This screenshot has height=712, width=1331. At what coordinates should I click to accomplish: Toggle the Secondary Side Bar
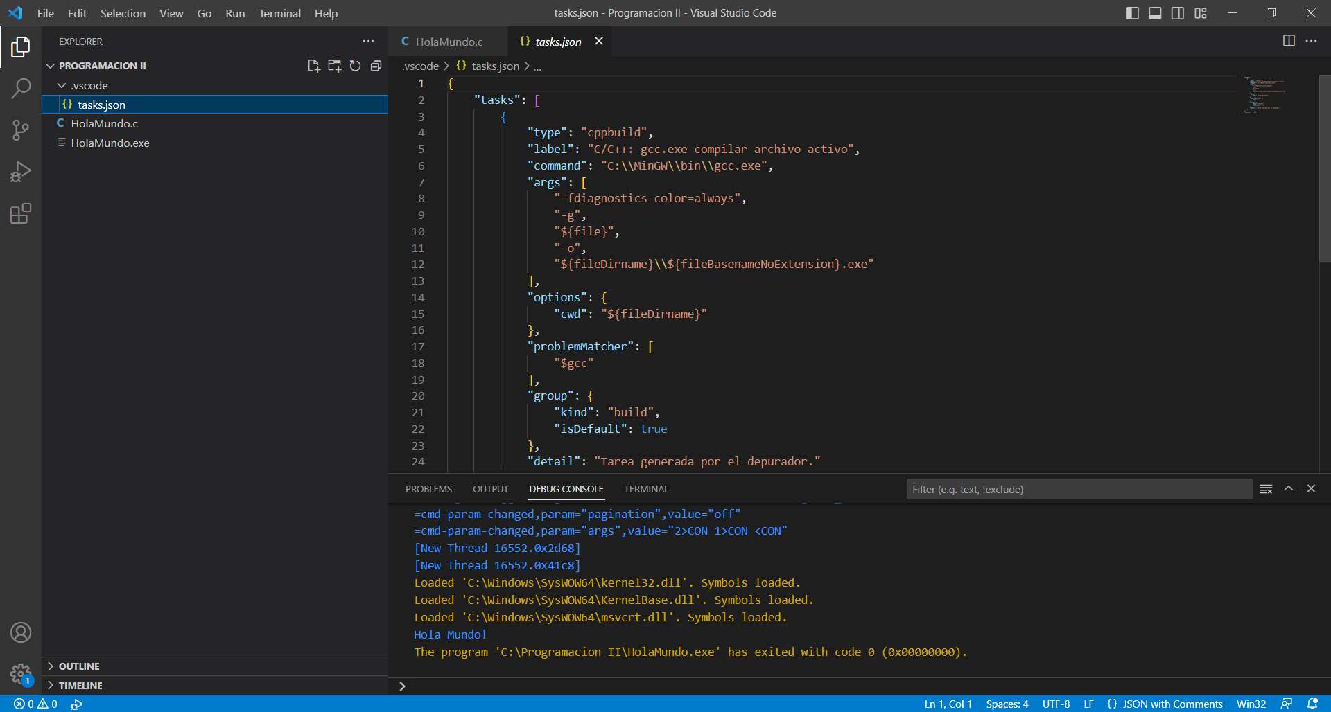(x=1178, y=12)
